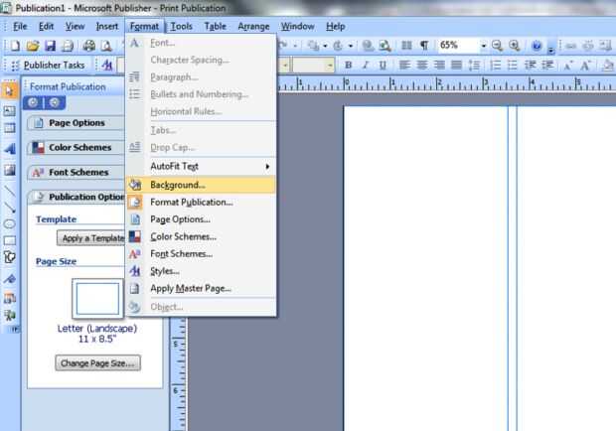
Task: Select the Oval shape tool
Action: coord(9,224)
